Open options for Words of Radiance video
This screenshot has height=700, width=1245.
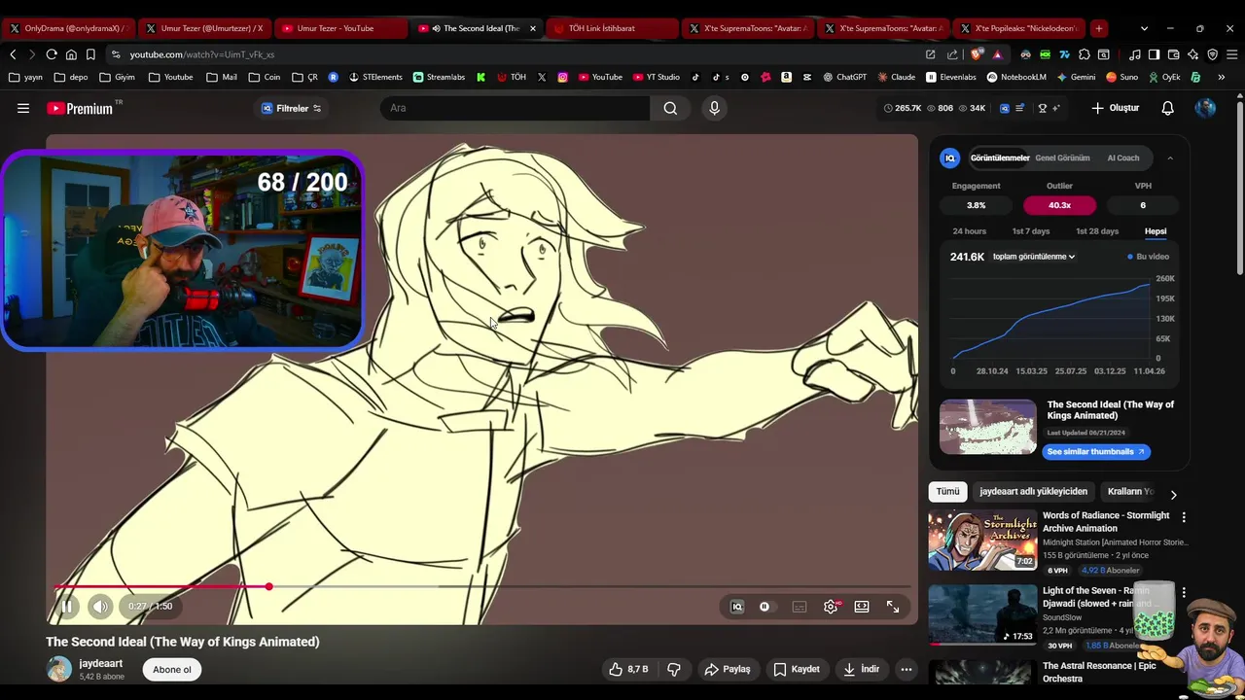(1184, 517)
